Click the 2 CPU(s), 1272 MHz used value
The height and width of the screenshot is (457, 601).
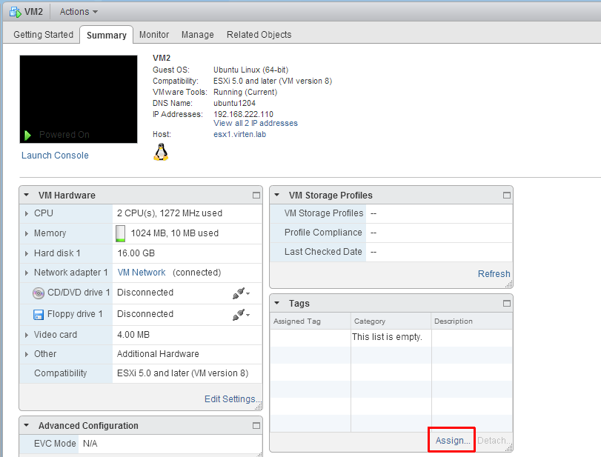pyautogui.click(x=170, y=213)
